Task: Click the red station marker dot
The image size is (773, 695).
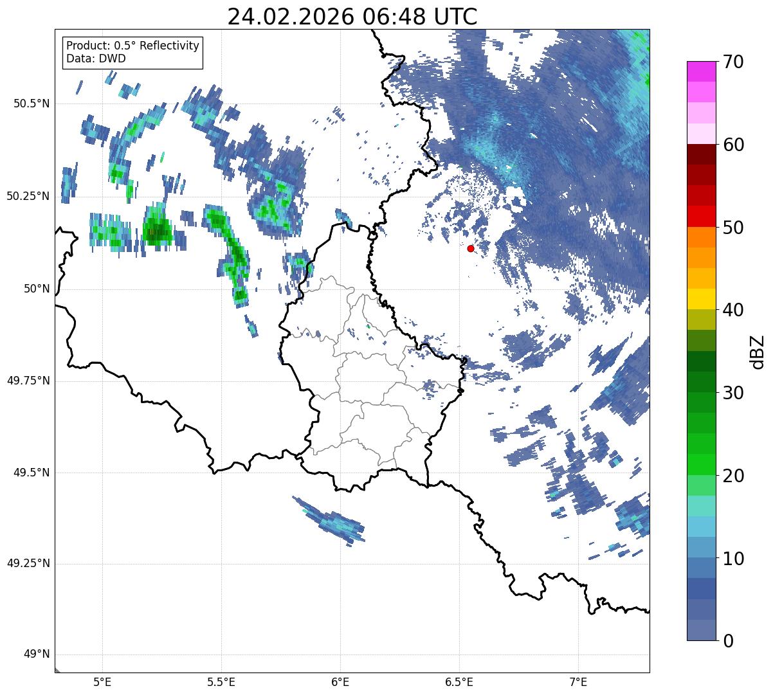Action: tap(471, 248)
